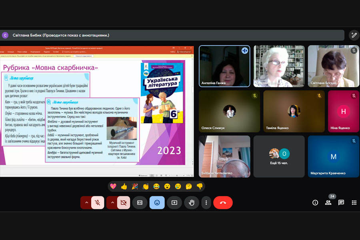Open meeting details info
Image resolution: width=360 pixels, height=240 pixels.
click(x=315, y=202)
